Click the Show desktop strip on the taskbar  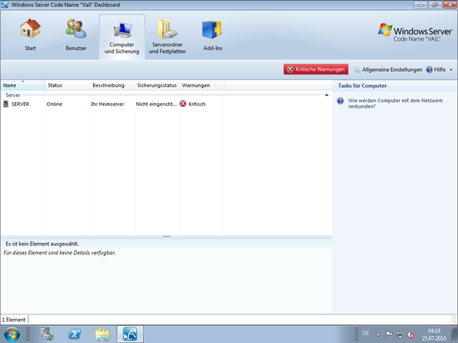(x=454, y=334)
